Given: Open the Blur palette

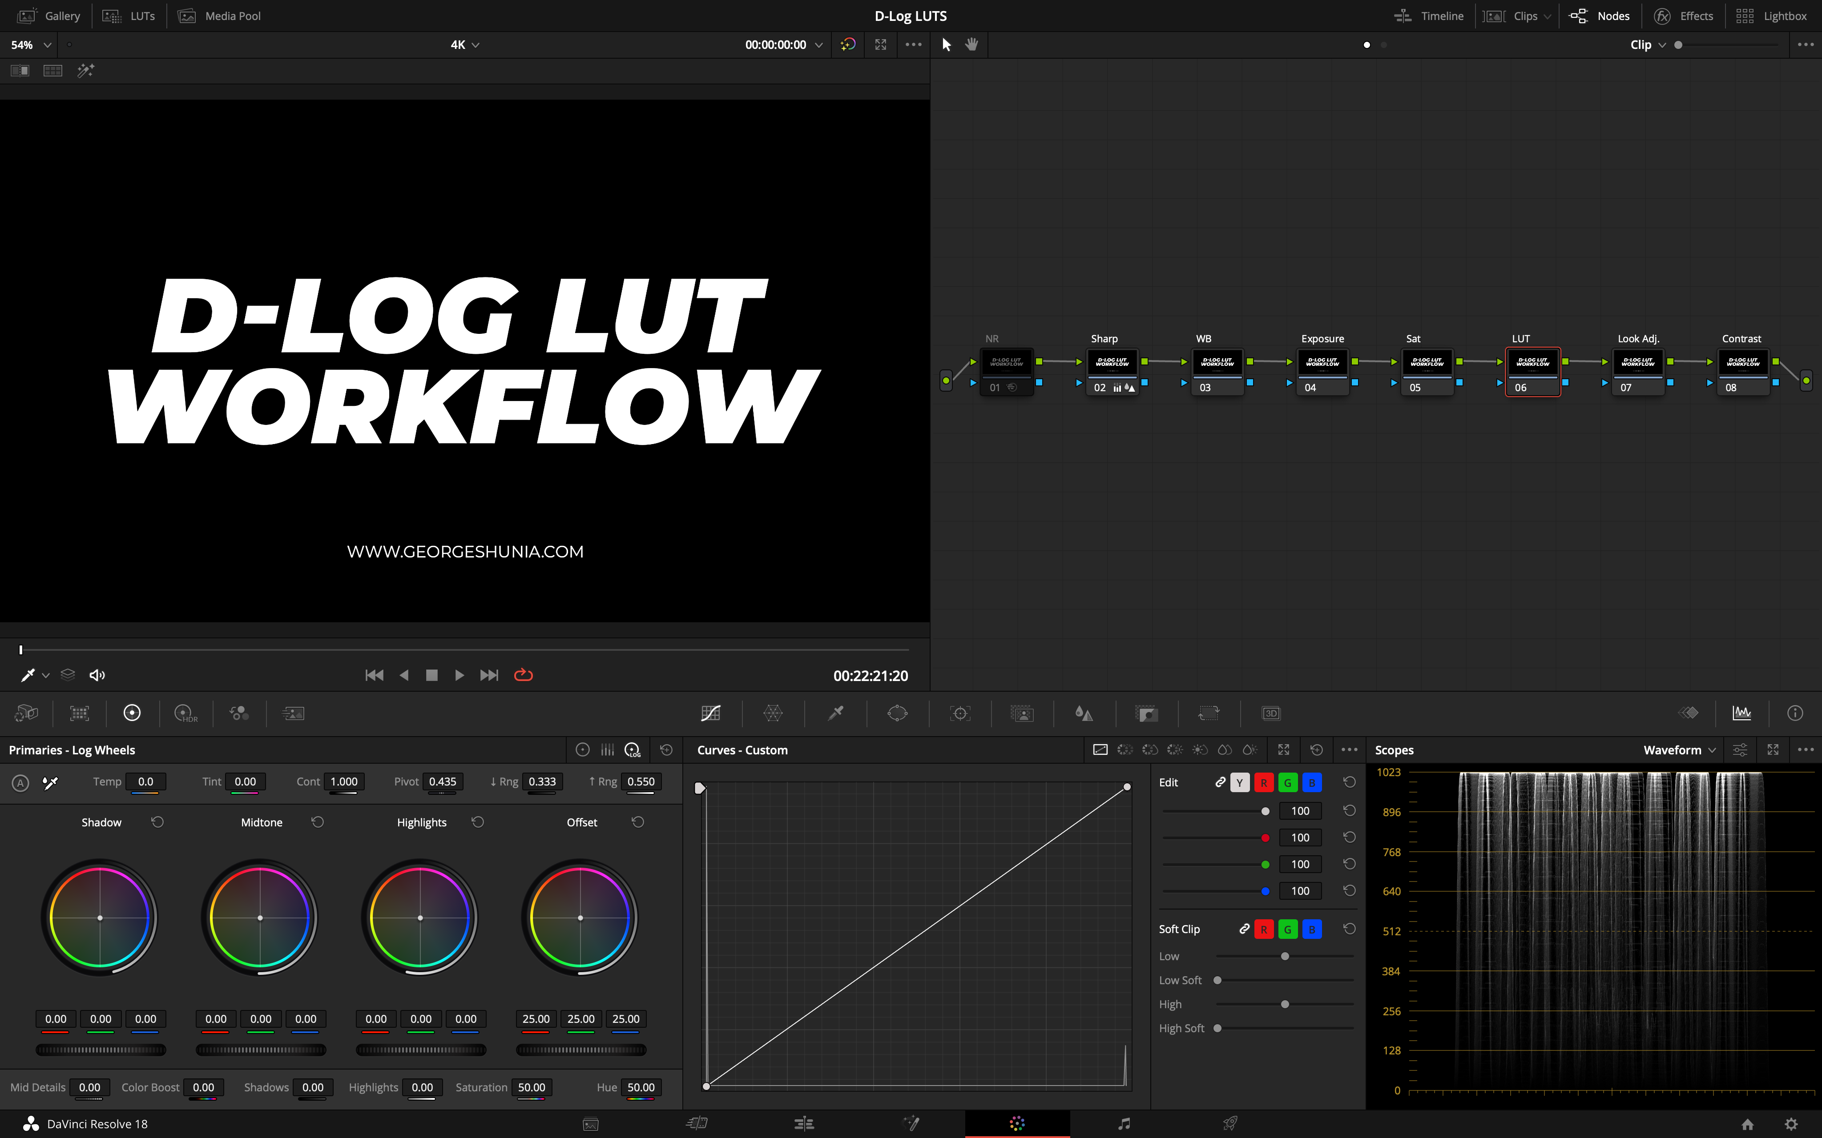Looking at the screenshot, I should [1084, 713].
